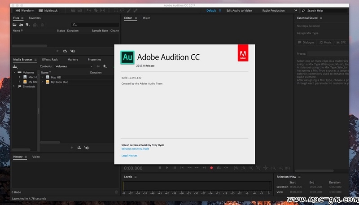Select the Paintbrush Selection tool
The image size is (359, 205).
click(129, 10)
